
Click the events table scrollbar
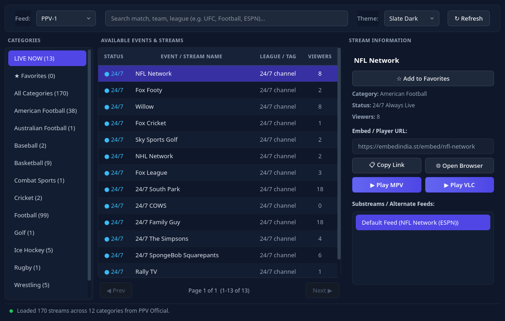click(339, 154)
